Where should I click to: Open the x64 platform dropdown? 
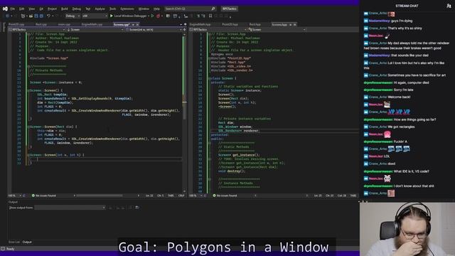point(95,16)
